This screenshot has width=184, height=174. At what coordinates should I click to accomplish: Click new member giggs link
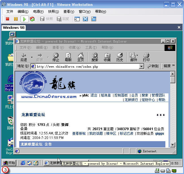tap(160, 134)
